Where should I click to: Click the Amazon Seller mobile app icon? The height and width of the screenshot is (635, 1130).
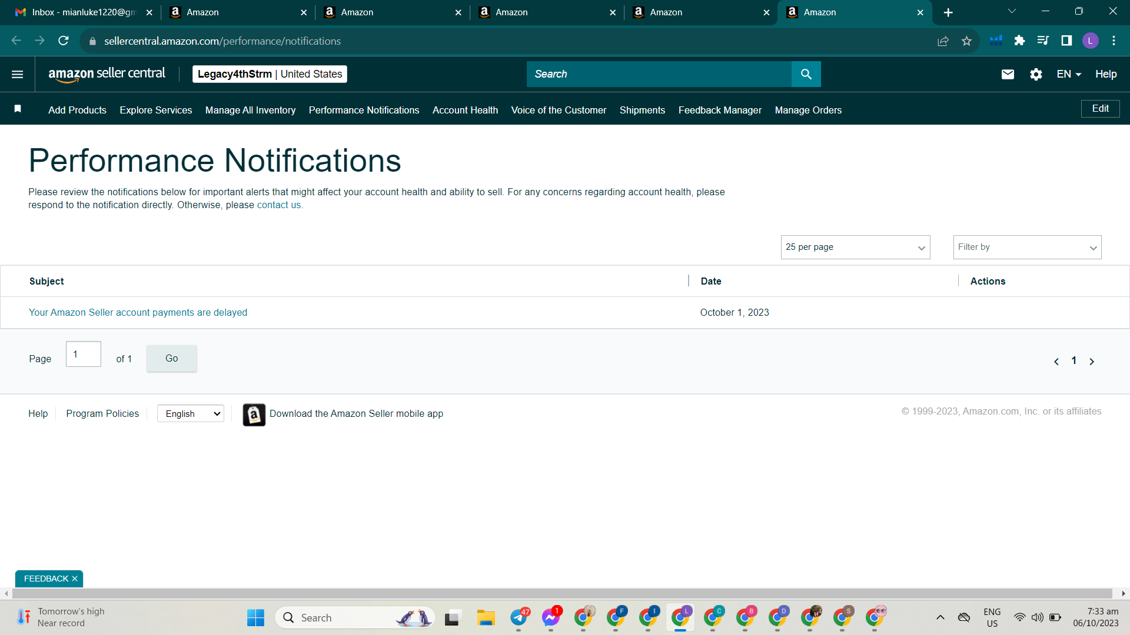254,415
